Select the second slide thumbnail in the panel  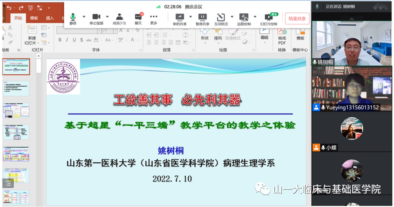pyautogui.click(x=16, y=88)
